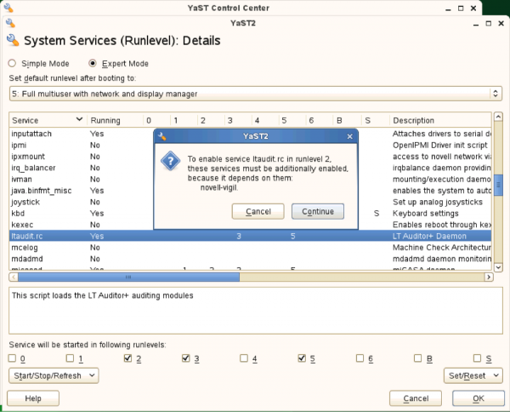The image size is (510, 412).
Task: Click the YaST2 popup wrench icon
Action: [162, 136]
